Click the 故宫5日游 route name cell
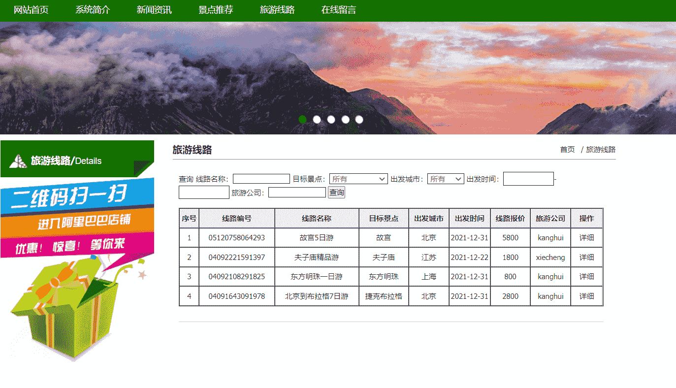This screenshot has width=676, height=388. click(x=317, y=238)
